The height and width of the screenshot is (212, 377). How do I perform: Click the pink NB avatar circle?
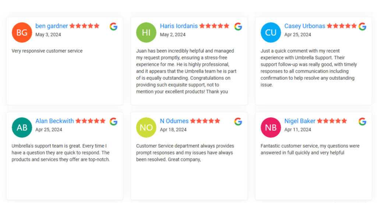[271, 127]
